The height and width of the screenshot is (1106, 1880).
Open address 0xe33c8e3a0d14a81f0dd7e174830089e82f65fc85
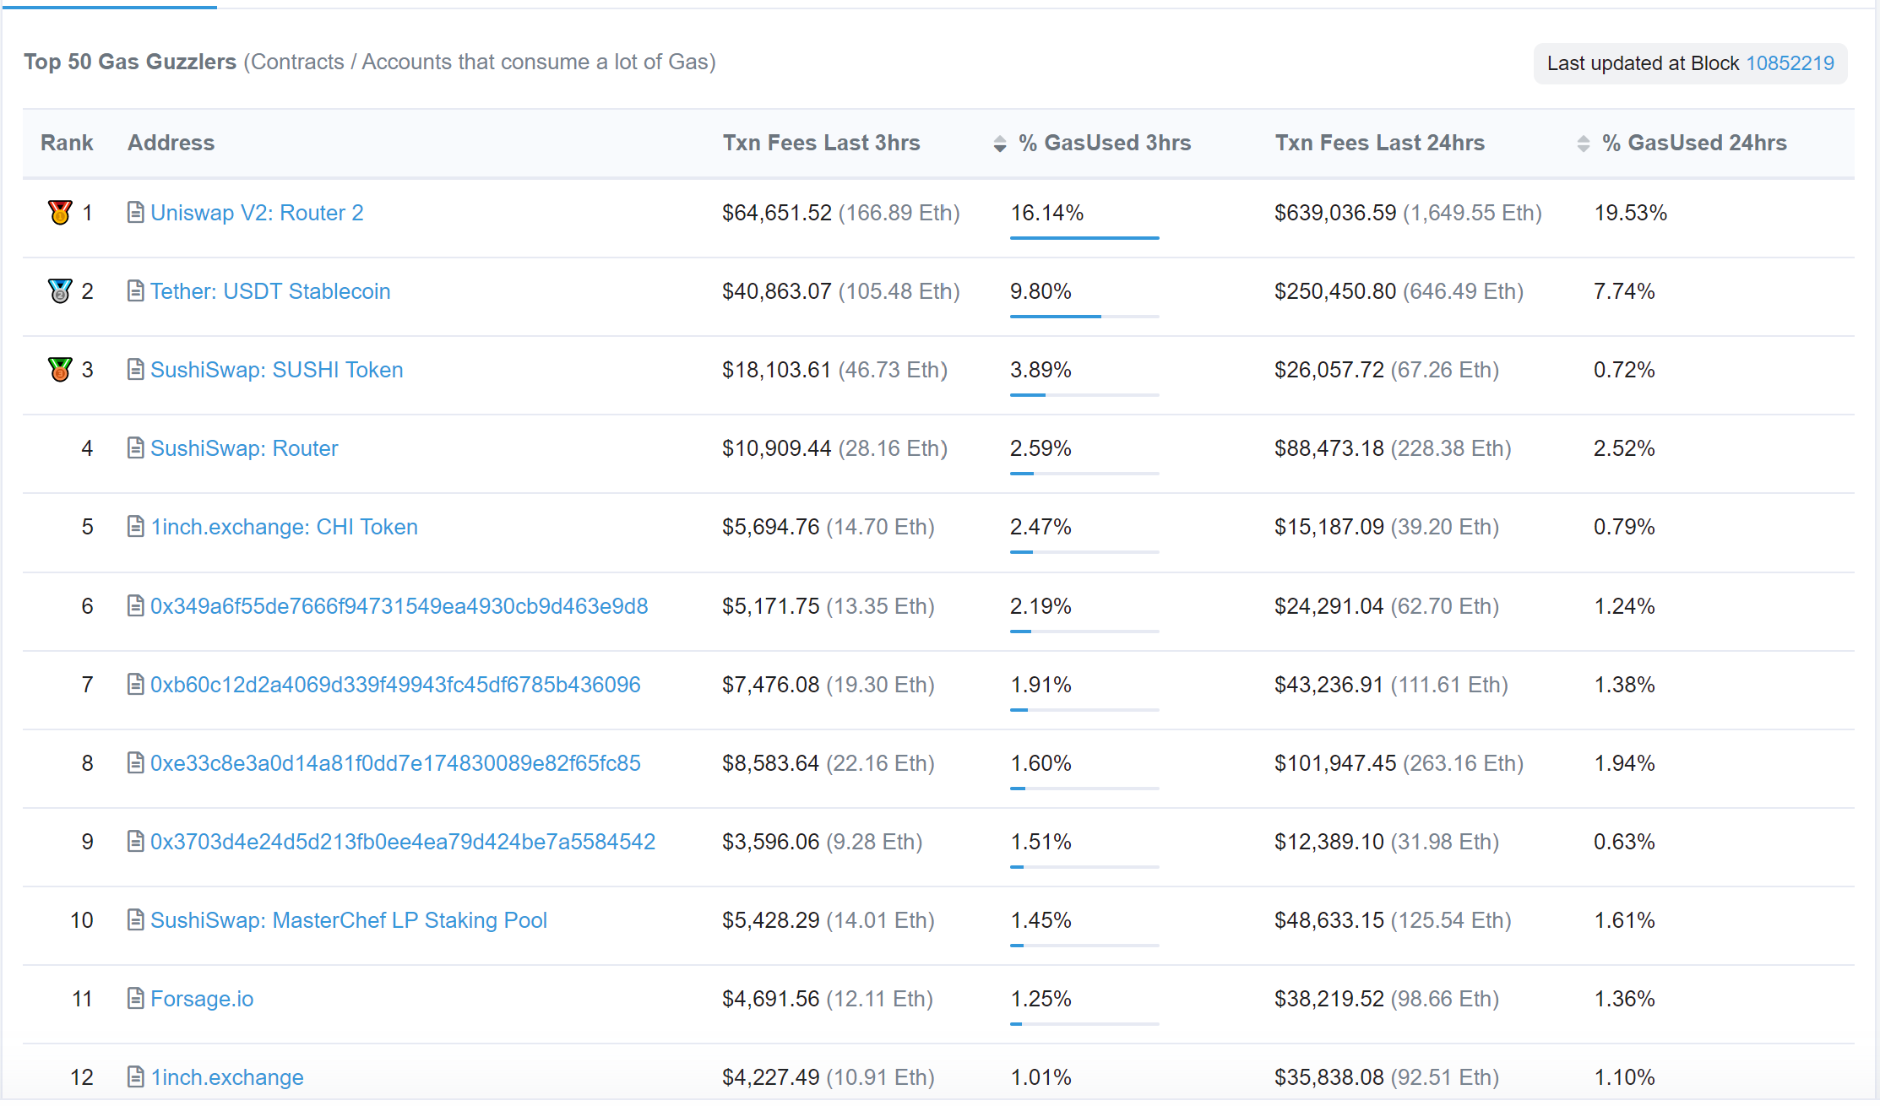pos(395,763)
